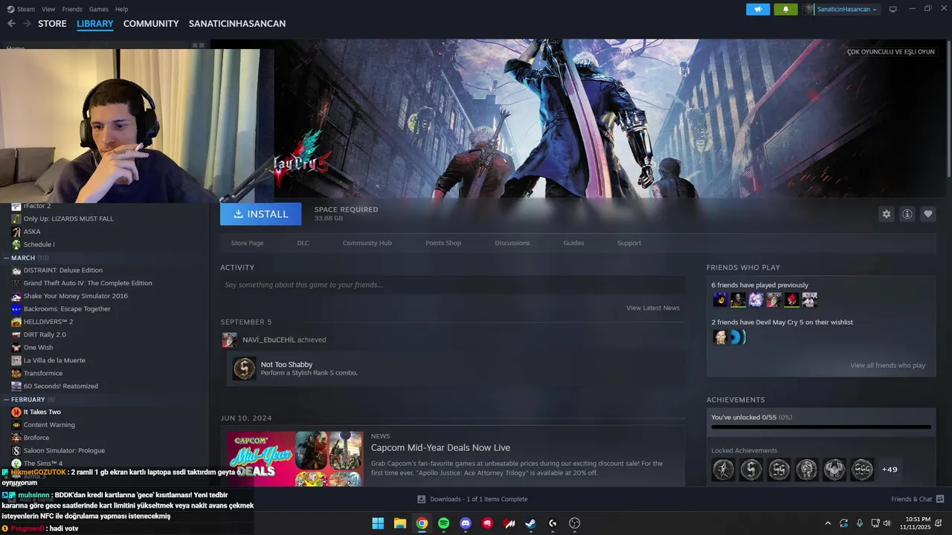Click the Downloads icon in bottom bar

coord(421,499)
